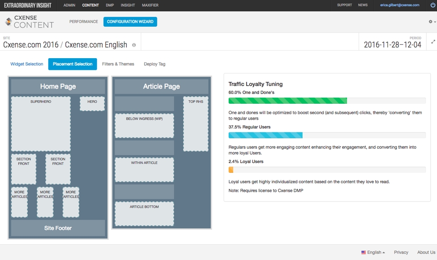Click the fullscreen expand arrows icon
Viewport: 437px width, 260px height.
(x=433, y=42)
